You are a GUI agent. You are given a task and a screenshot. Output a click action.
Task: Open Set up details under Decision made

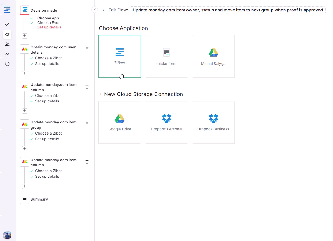click(49, 27)
